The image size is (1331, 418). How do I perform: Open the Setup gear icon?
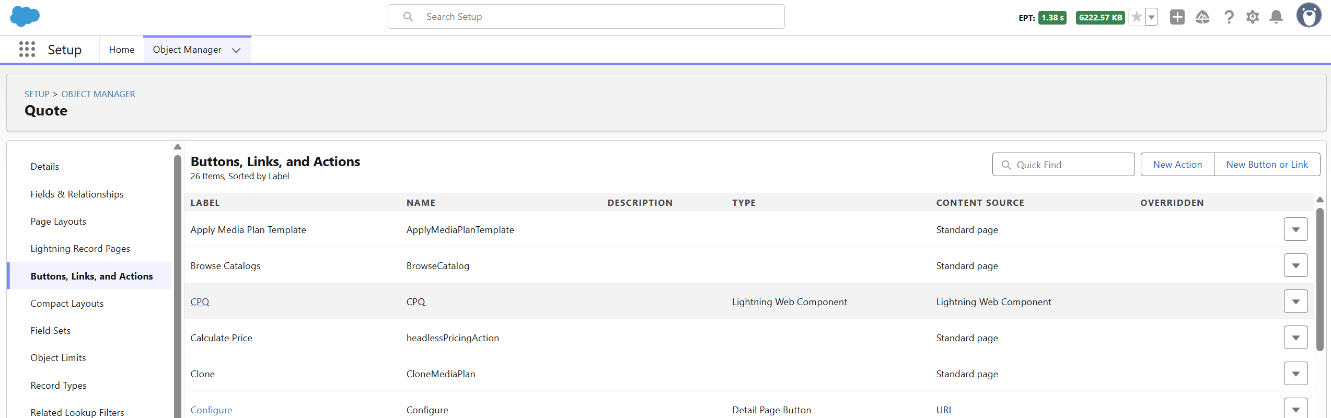click(1253, 17)
